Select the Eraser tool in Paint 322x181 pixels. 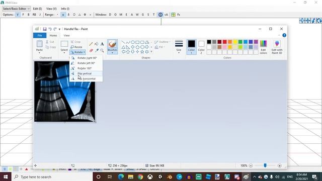pyautogui.click(x=91, y=50)
